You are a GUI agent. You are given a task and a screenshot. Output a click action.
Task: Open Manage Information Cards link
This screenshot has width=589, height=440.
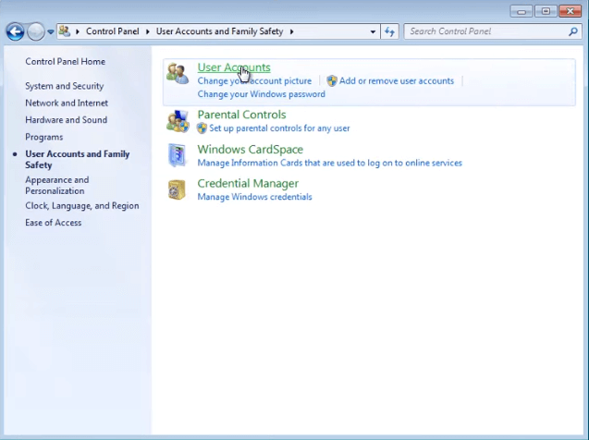coord(330,163)
